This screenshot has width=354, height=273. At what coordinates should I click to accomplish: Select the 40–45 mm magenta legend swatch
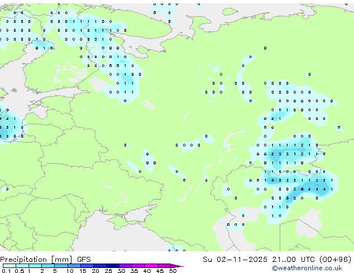pos(151,266)
